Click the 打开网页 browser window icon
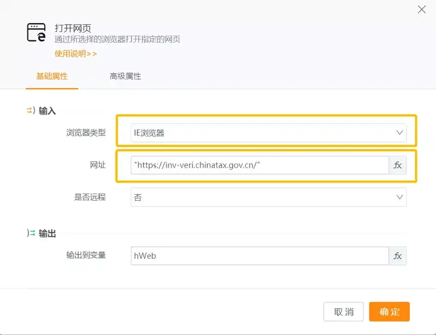This screenshot has height=335, width=436. (36, 33)
